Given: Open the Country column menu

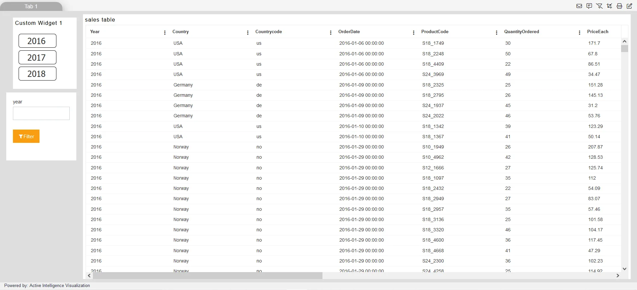Looking at the screenshot, I should point(248,32).
